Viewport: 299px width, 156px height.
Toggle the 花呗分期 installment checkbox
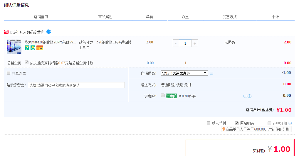click(269, 123)
